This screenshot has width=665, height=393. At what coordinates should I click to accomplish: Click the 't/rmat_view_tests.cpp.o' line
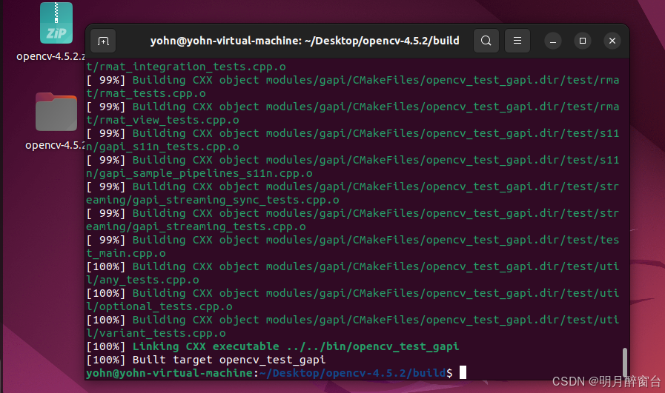[x=163, y=120]
